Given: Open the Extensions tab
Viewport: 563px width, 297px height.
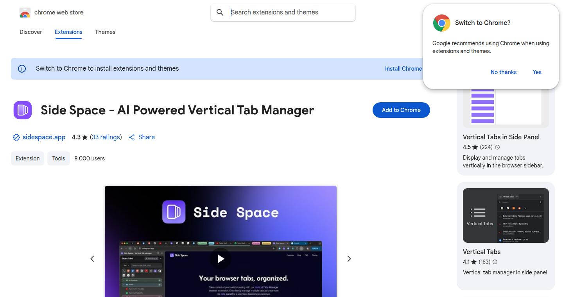Looking at the screenshot, I should pos(68,32).
